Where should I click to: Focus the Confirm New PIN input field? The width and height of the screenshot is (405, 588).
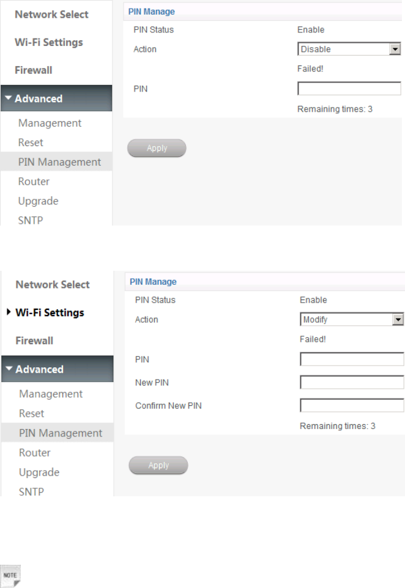tap(351, 405)
